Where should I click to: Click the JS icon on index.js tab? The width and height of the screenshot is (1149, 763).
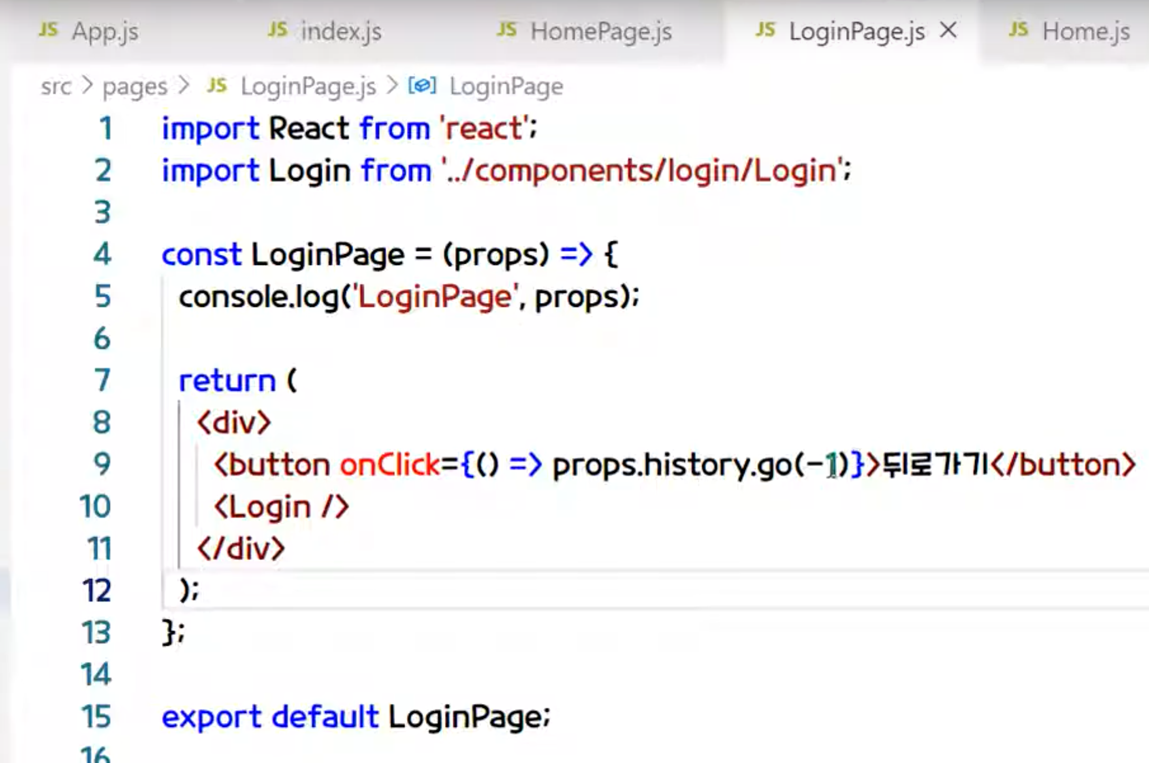[x=278, y=30]
